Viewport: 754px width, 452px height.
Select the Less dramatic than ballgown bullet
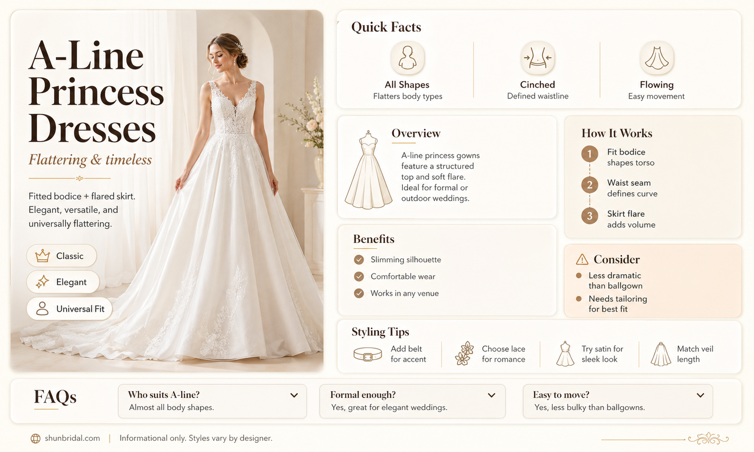click(x=579, y=276)
